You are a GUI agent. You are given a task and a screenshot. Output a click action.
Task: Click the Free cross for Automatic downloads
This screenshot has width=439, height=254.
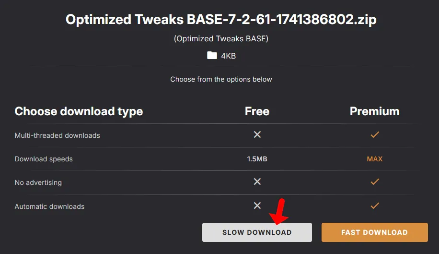[x=257, y=206]
